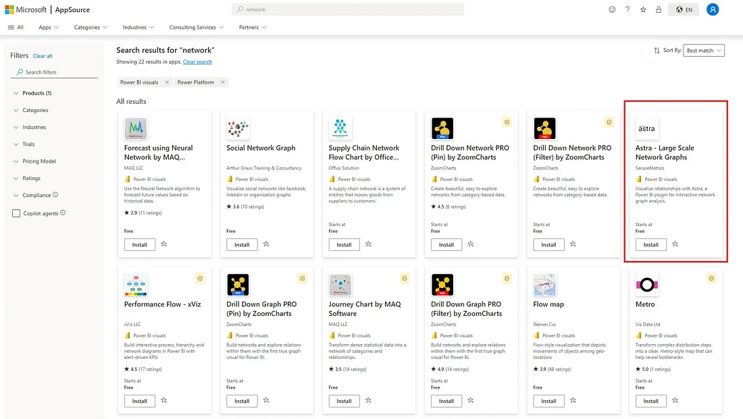Screen dimensions: 743x419
Task: Favorite Drill Down Network PRO (Pin)
Action: (x=471, y=244)
